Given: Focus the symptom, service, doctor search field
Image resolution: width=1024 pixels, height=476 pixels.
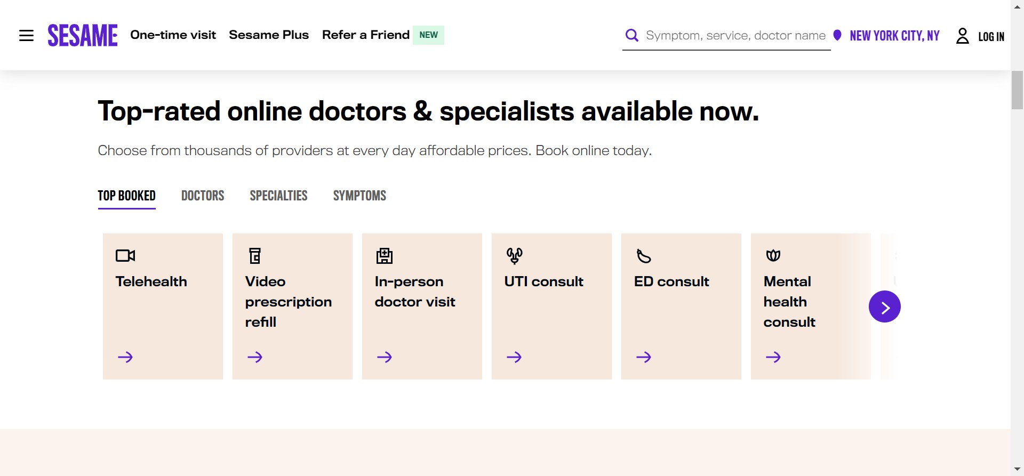Looking at the screenshot, I should pos(735,36).
